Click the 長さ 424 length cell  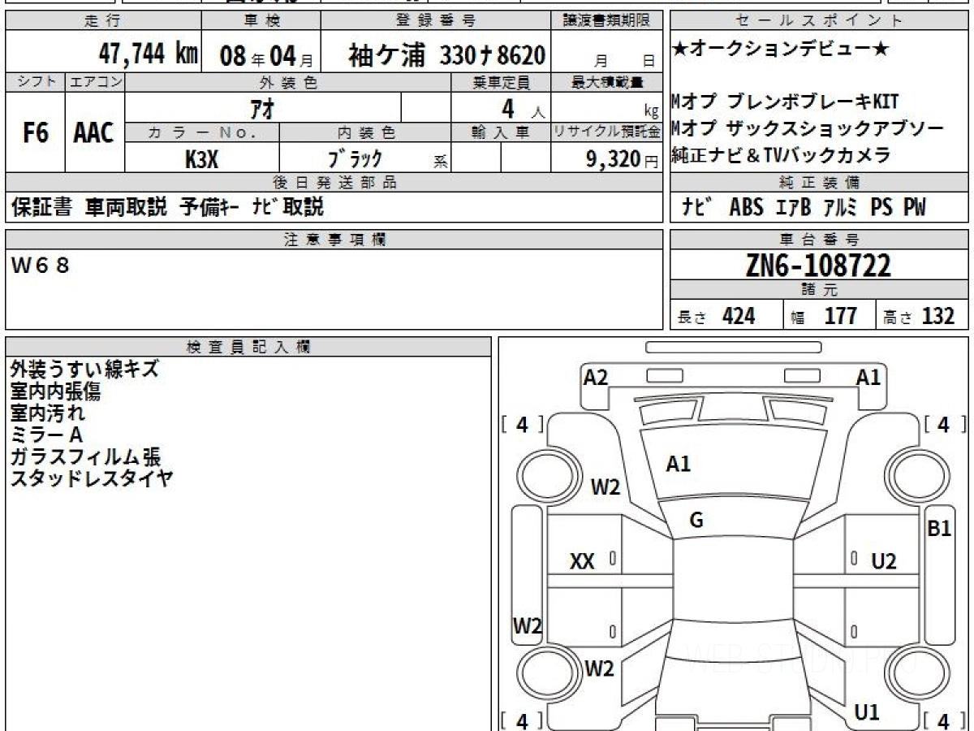tap(726, 315)
